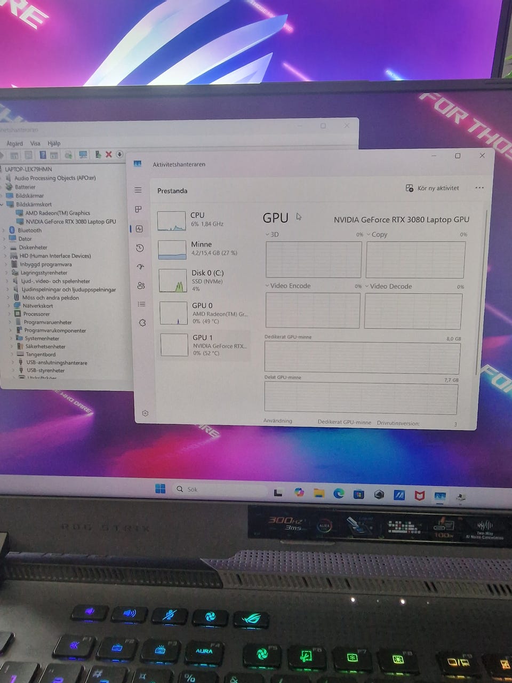The width and height of the screenshot is (512, 683).
Task: Open Services puzzle icon in Task Manager sidebar
Action: pos(142,323)
